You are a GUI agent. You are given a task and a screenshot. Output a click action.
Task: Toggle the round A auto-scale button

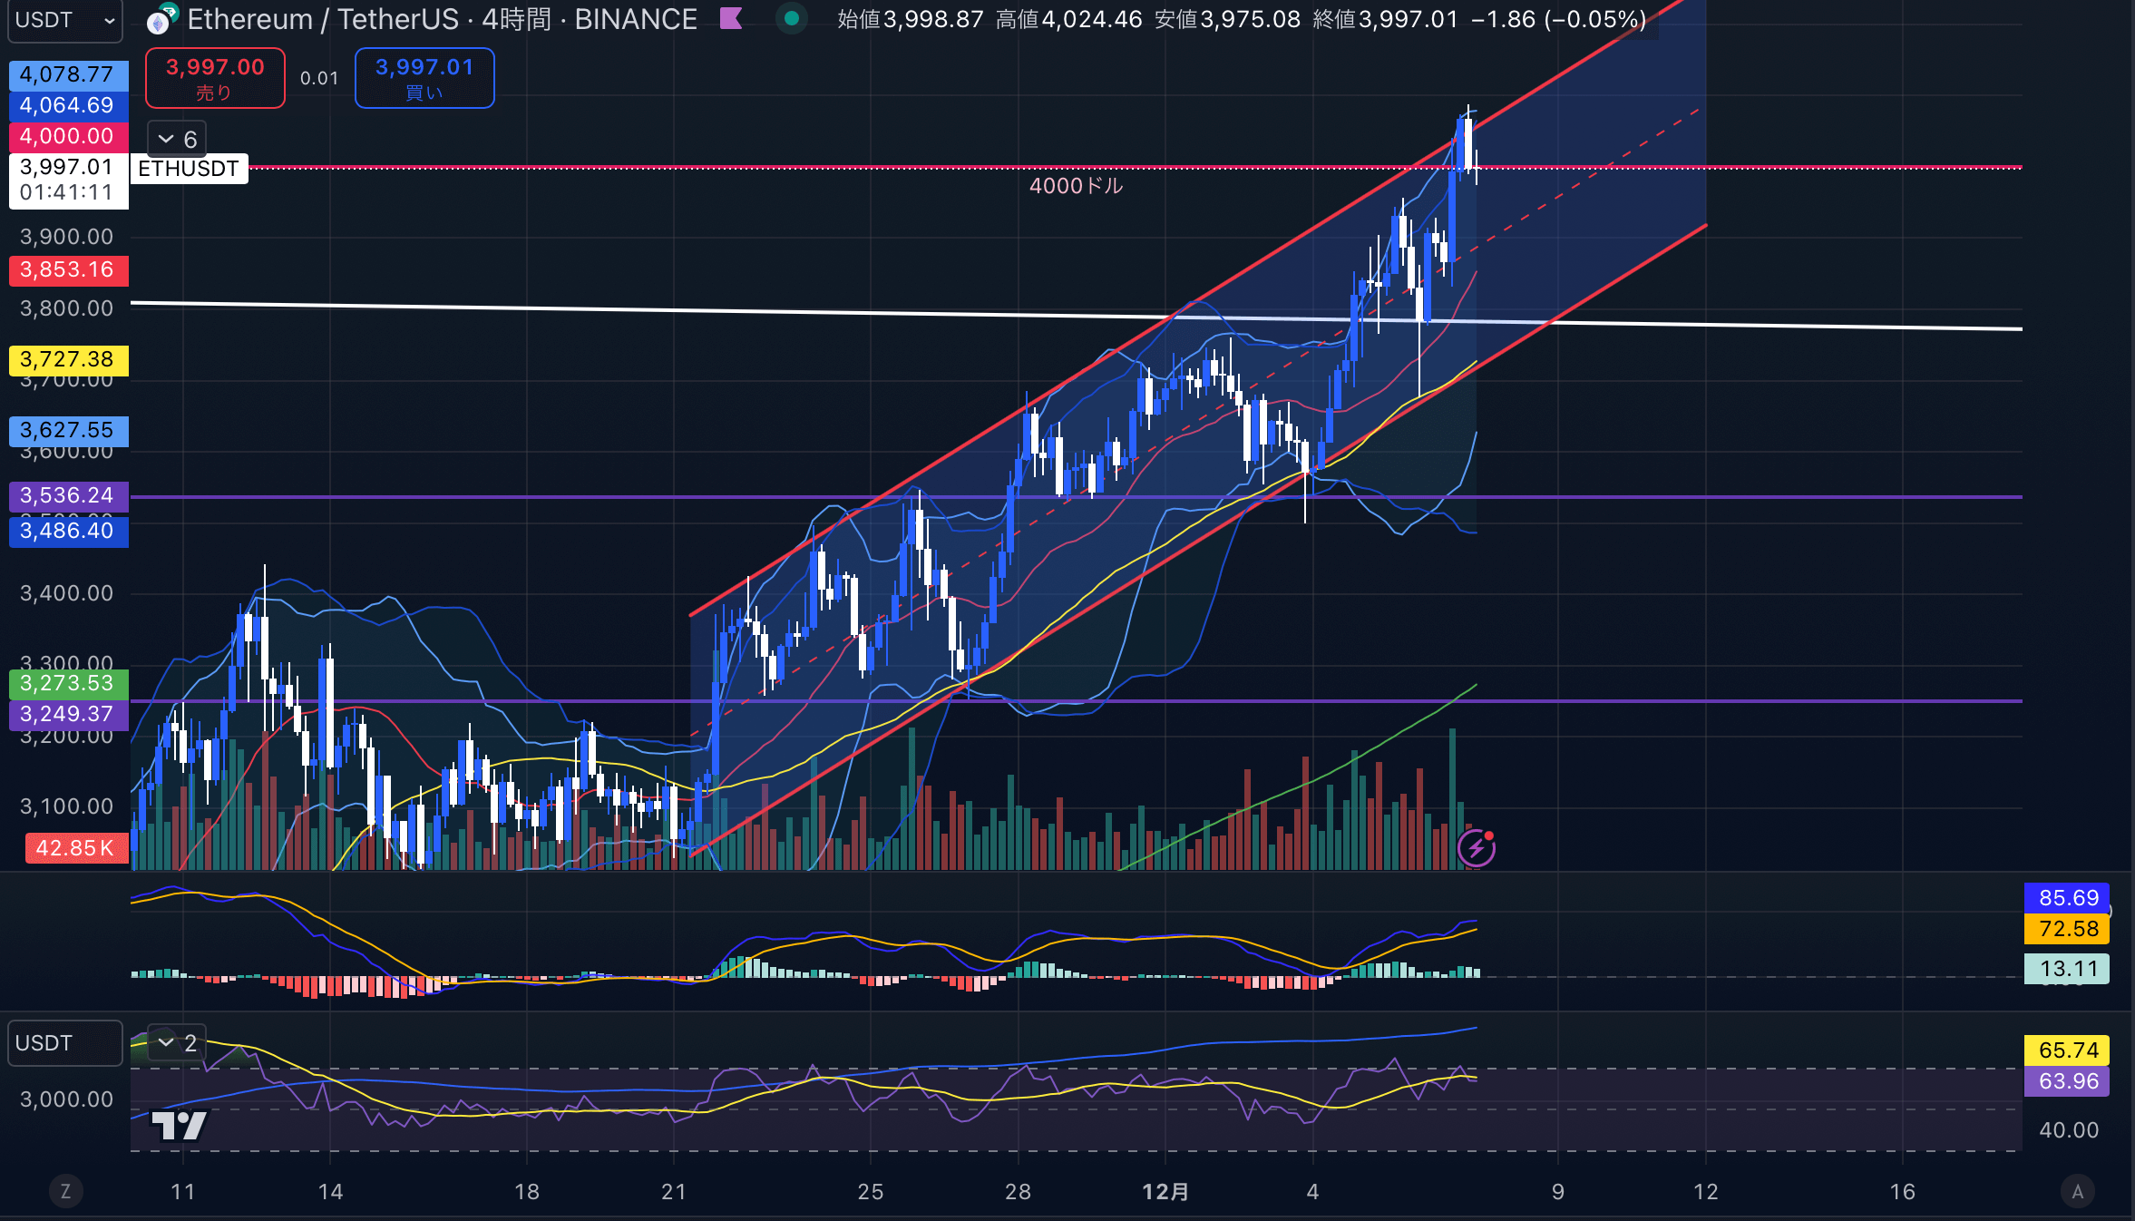click(x=2077, y=1191)
